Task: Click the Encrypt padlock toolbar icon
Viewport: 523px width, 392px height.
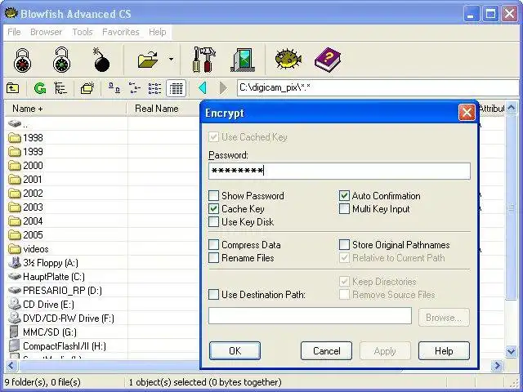Action: pyautogui.click(x=22, y=60)
